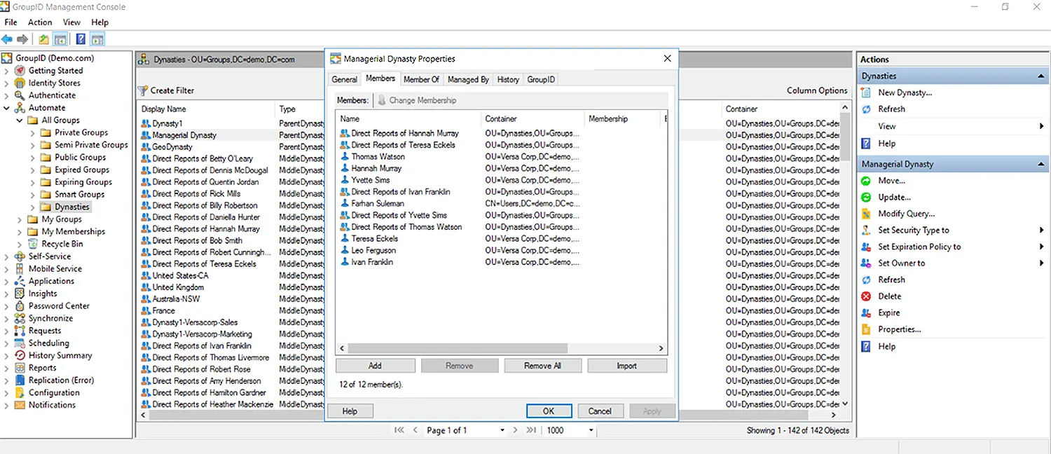Image resolution: width=1051 pixels, height=454 pixels.
Task: Click the Set Expiration Policy icon
Action: coord(866,247)
